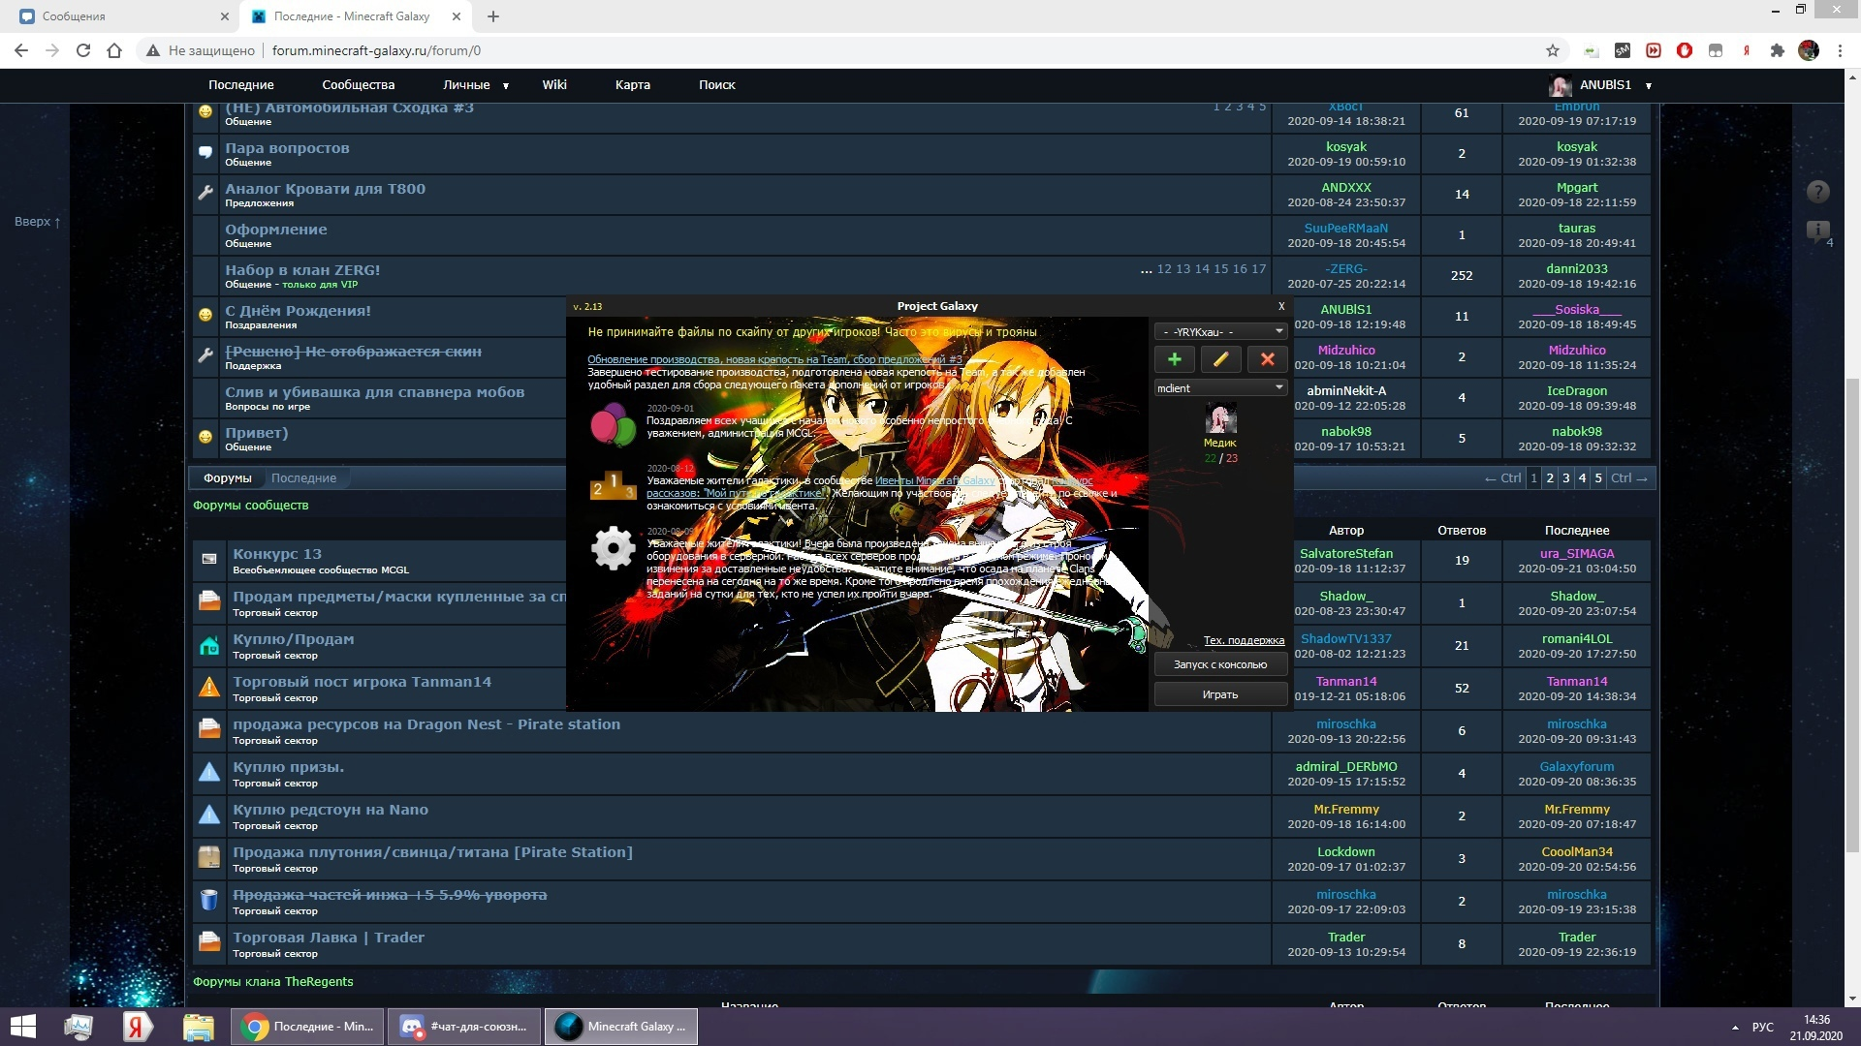The image size is (1861, 1046).
Task: Click the red hand AdBlock extension icon
Action: 1685,50
